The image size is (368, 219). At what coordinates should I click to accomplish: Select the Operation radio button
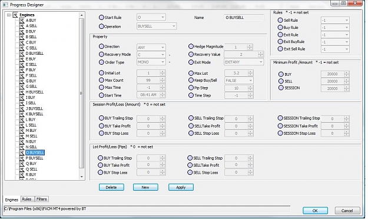click(x=101, y=26)
